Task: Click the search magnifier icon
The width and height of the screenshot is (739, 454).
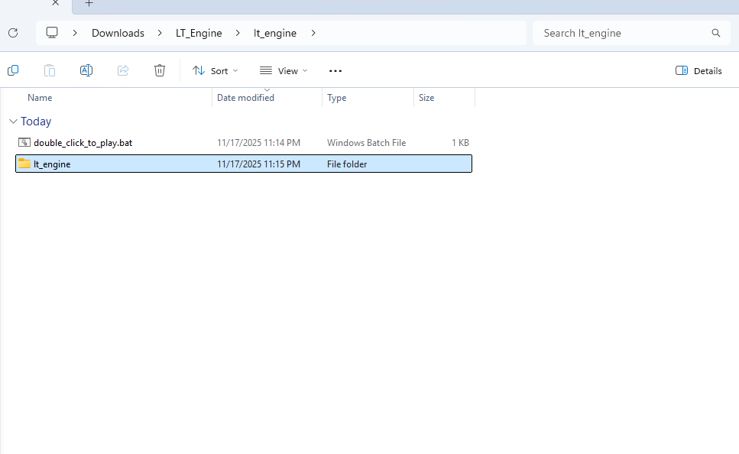Action: 716,33
